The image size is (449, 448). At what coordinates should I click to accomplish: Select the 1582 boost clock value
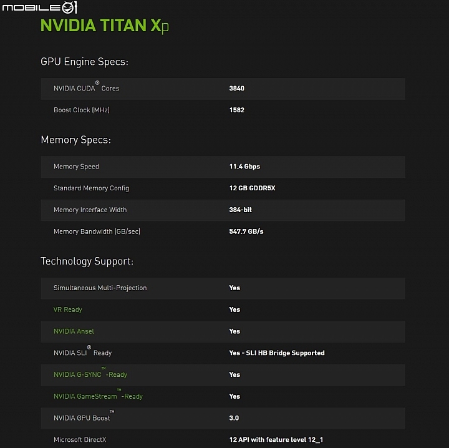[x=237, y=110]
